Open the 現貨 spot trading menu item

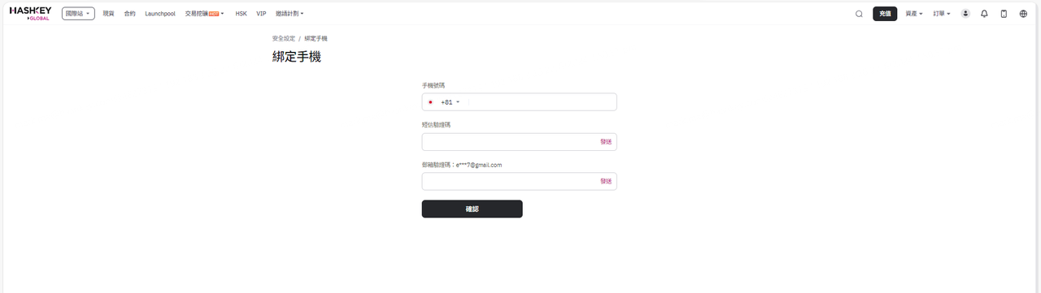(x=108, y=14)
